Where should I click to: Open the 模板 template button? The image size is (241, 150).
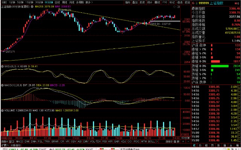pyautogui.click(x=177, y=141)
